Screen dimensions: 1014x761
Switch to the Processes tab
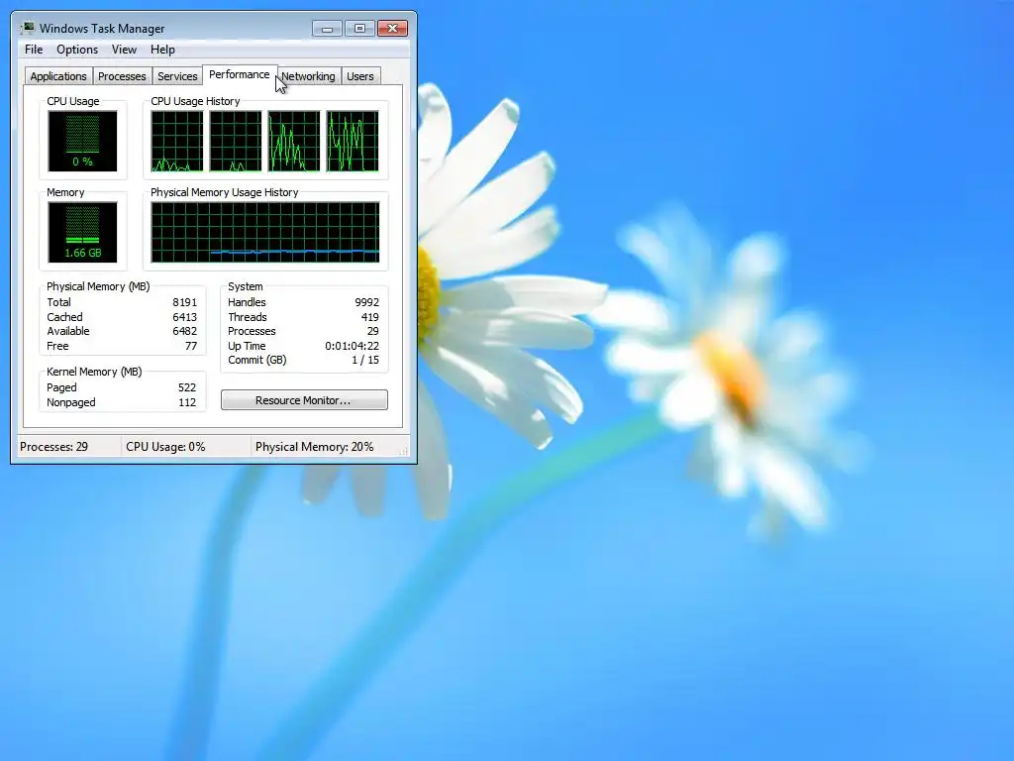122,76
